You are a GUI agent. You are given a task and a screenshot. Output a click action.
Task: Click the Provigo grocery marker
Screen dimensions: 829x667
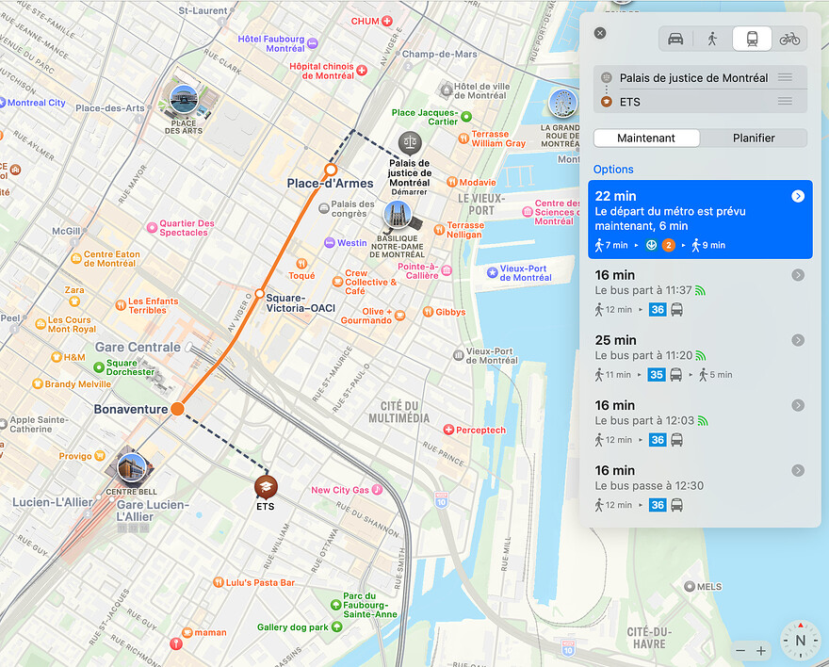coord(100,456)
